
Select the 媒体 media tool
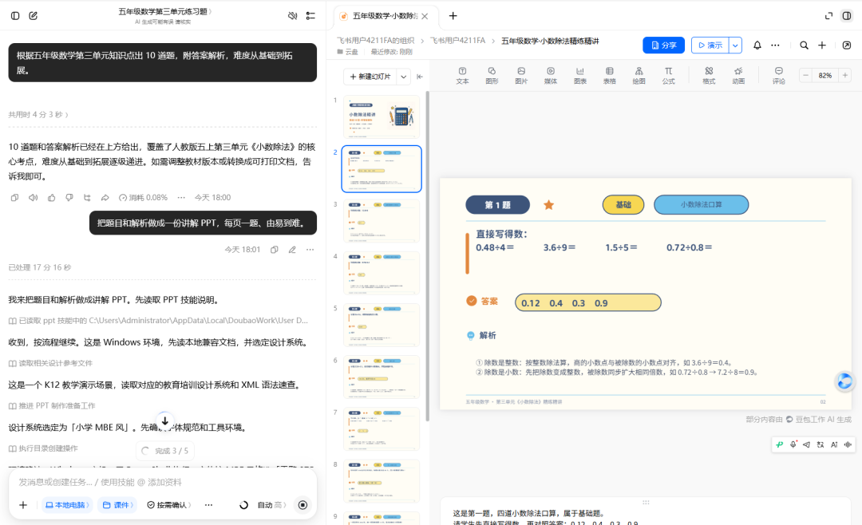click(550, 75)
